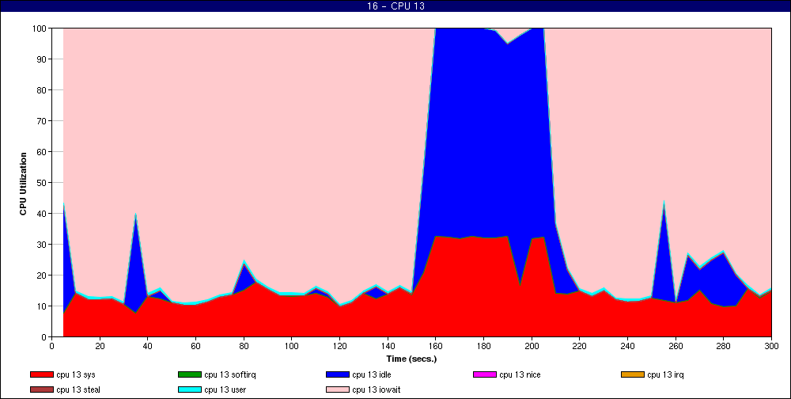Image resolution: width=791 pixels, height=399 pixels.
Task: Click the cyan cpu 13 user legend swatch
Action: 190,390
